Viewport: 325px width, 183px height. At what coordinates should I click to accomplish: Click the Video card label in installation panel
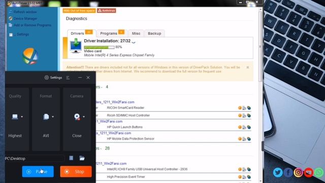[92, 51]
